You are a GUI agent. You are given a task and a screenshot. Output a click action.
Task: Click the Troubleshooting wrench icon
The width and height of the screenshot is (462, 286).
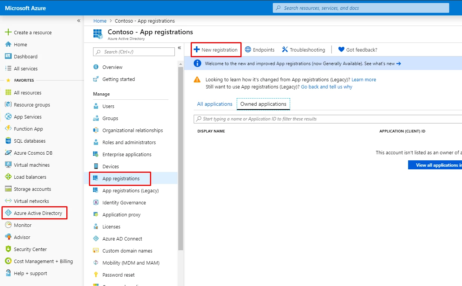285,49
